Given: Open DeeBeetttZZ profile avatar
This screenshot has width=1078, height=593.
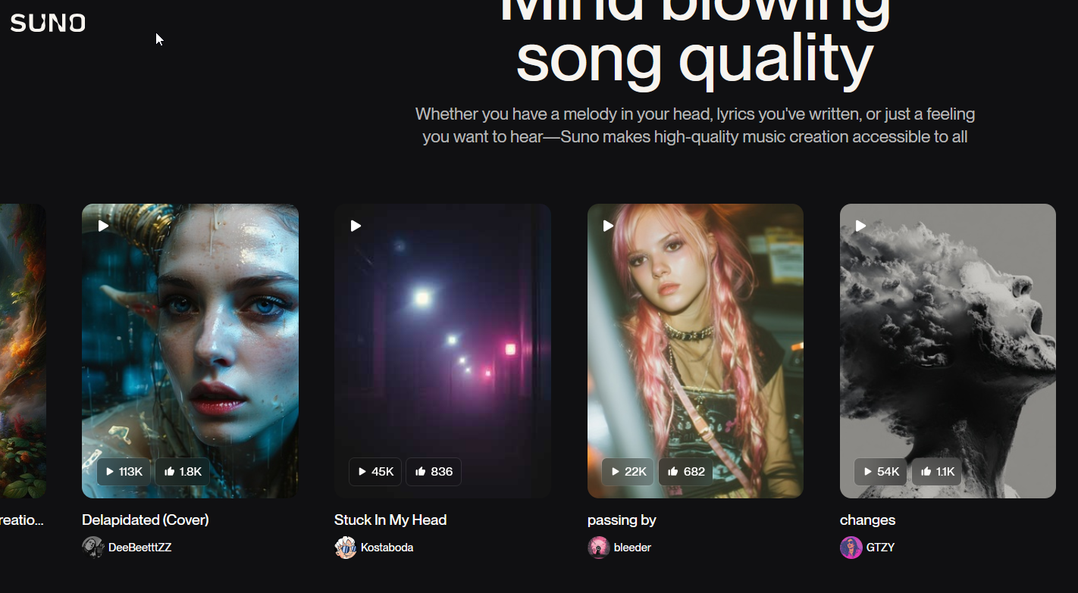Looking at the screenshot, I should [x=92, y=547].
